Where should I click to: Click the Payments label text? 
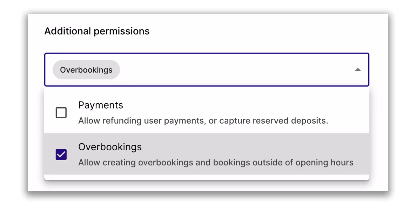tap(101, 105)
